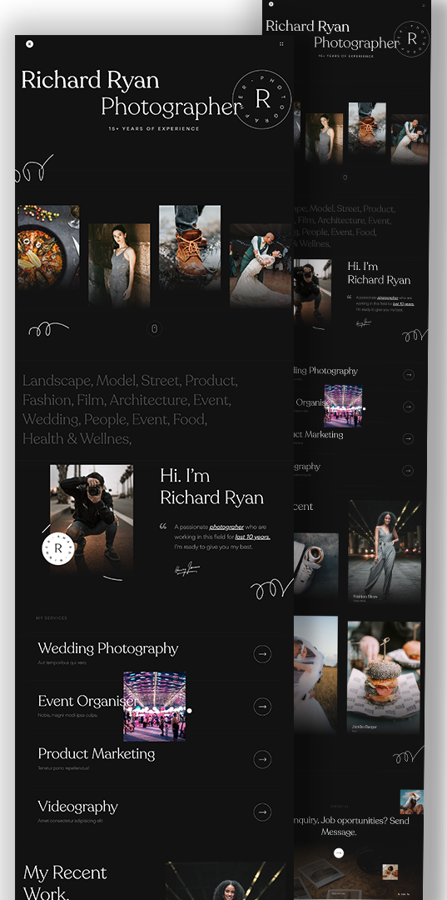Click 'Richard Ryan' main title on front page
447x900 pixels.
tap(90, 80)
